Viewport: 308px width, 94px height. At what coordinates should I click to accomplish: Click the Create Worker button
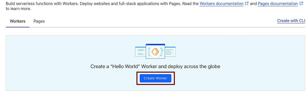click(155, 78)
